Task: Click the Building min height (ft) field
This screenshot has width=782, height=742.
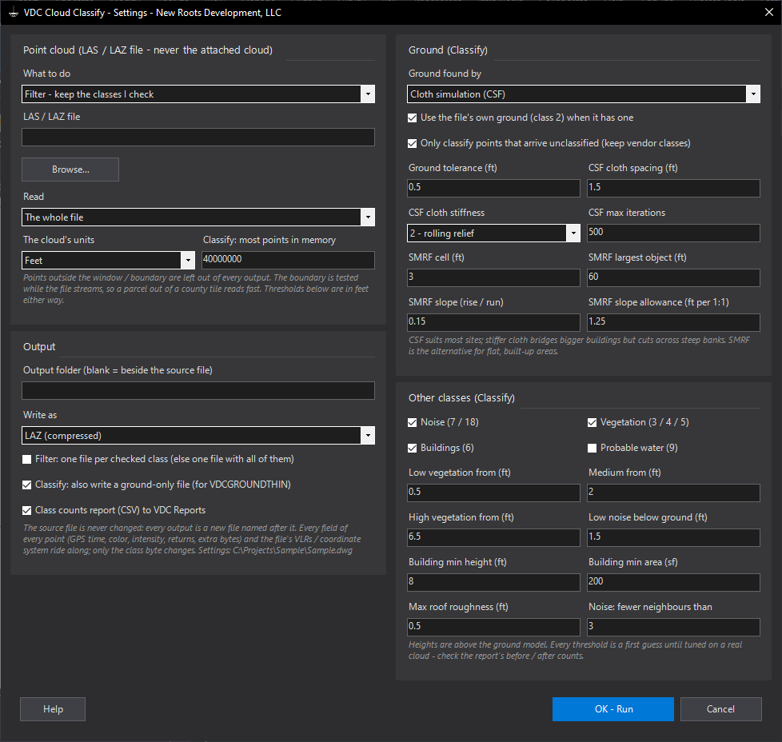Action: (493, 582)
